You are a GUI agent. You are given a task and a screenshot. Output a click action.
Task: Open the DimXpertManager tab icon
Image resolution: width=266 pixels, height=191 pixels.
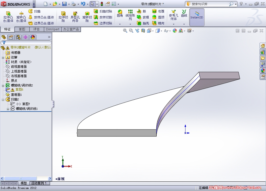[x=25, y=37]
